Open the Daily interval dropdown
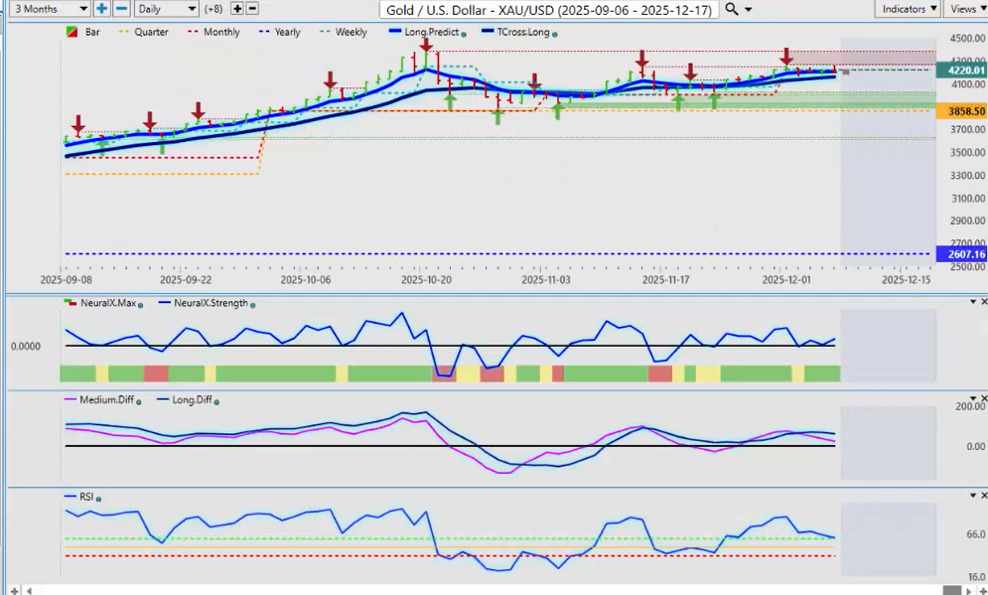The image size is (988, 595). pos(165,9)
